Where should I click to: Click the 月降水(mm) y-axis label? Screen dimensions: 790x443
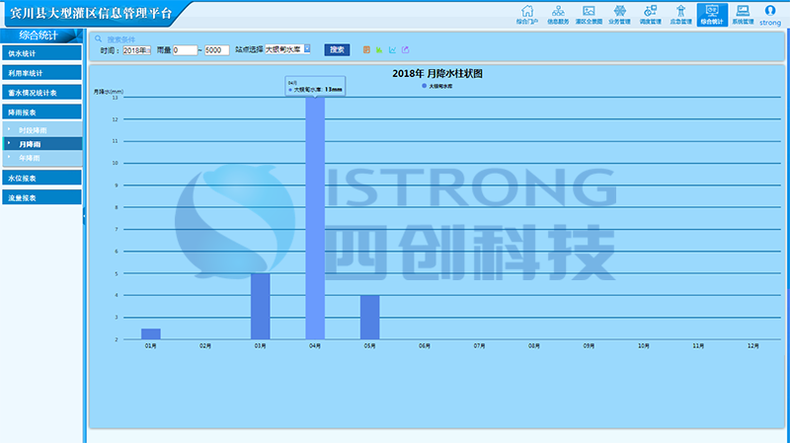tap(109, 91)
